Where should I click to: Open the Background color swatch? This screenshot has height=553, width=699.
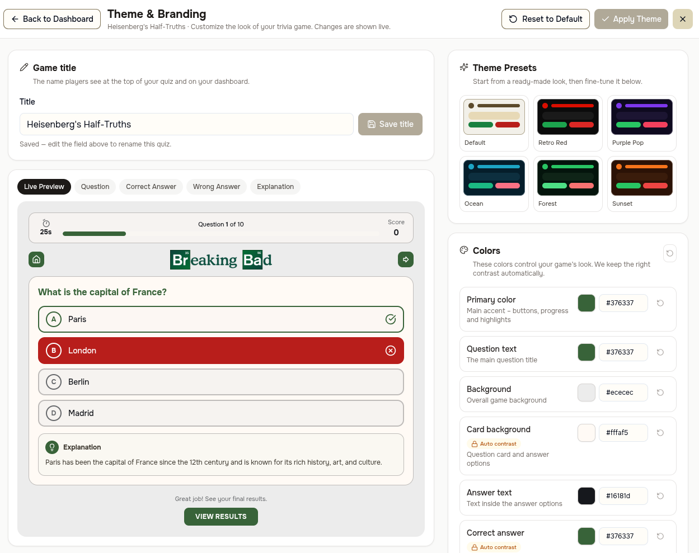[587, 393]
